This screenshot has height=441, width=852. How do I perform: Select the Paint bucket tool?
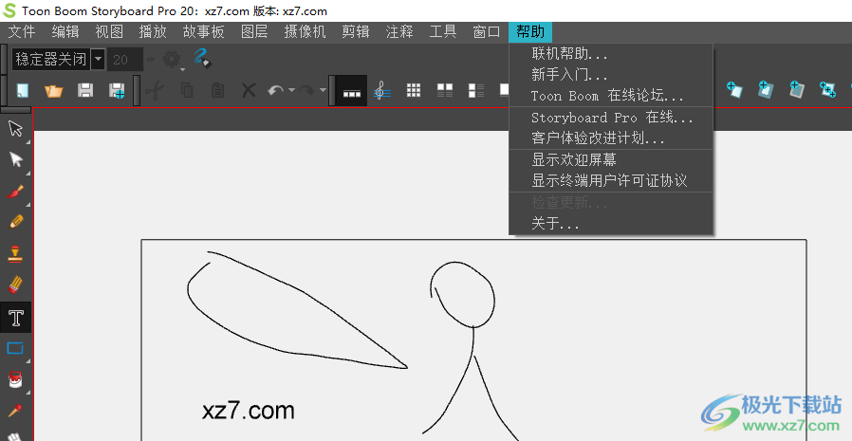click(x=15, y=379)
